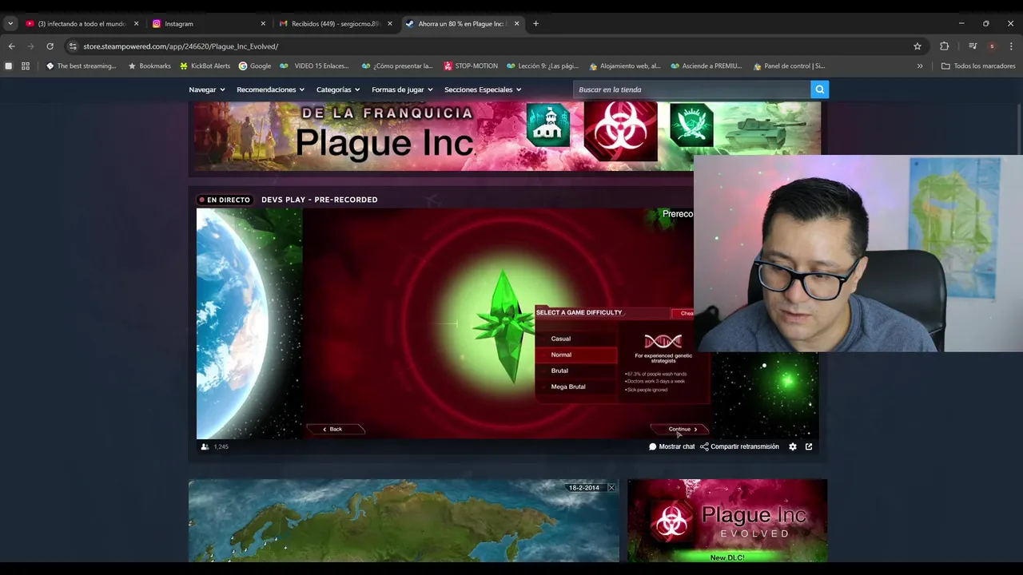
Task: Open The best streaming bookmark
Action: [x=81, y=66]
